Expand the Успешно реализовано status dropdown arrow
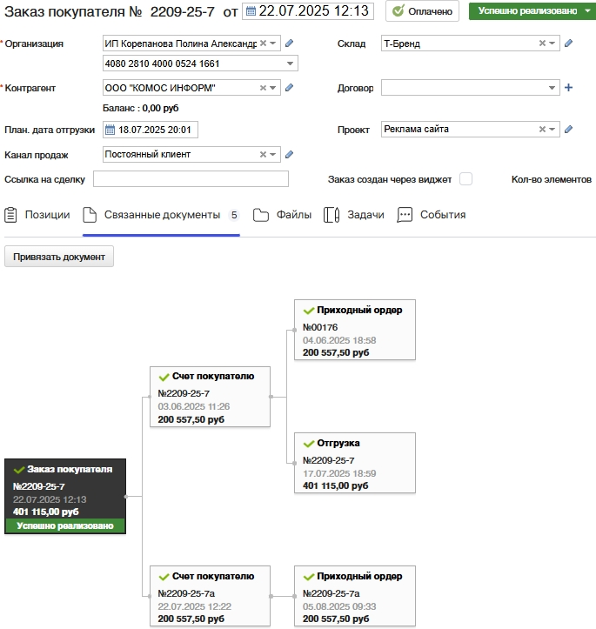The height and width of the screenshot is (629, 596). point(587,11)
